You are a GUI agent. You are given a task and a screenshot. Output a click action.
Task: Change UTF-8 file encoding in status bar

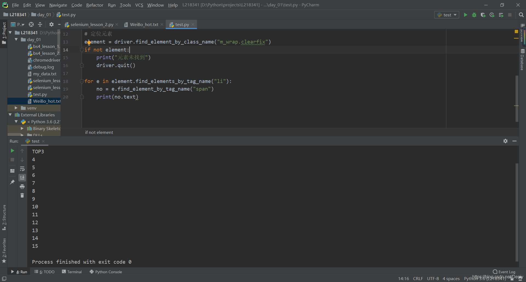pos(433,278)
